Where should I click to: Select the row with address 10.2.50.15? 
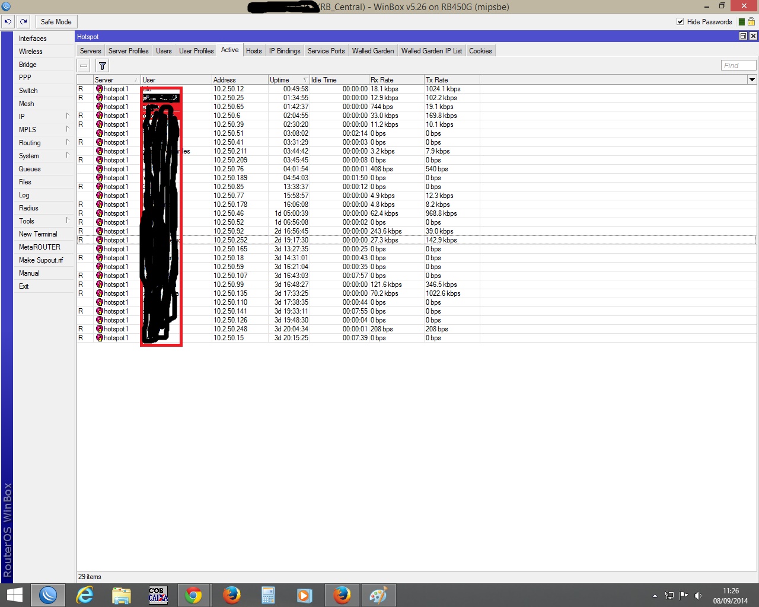click(416, 338)
